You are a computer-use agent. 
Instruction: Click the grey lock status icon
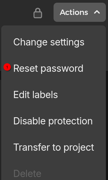pyautogui.click(x=38, y=13)
